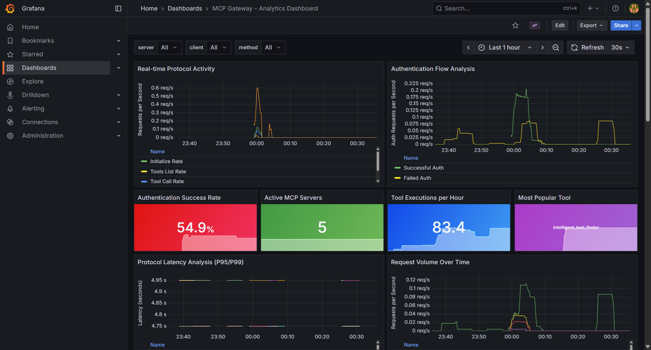
Task: Click the Initialize Rate color swatch
Action: (144, 161)
